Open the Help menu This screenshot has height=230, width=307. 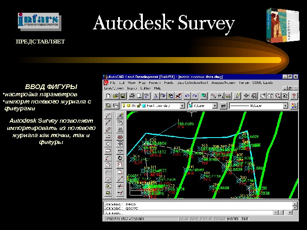pos(157,88)
